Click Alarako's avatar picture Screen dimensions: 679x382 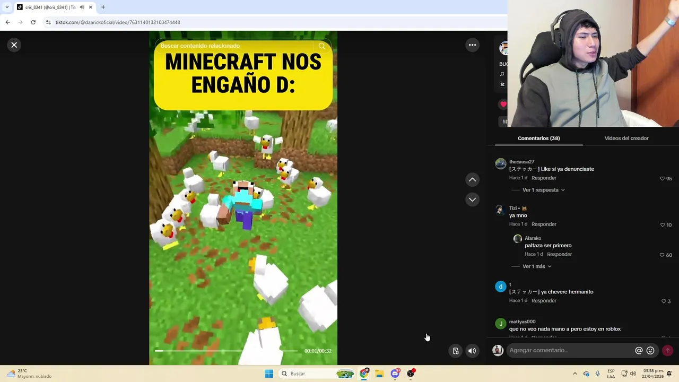coord(518,239)
